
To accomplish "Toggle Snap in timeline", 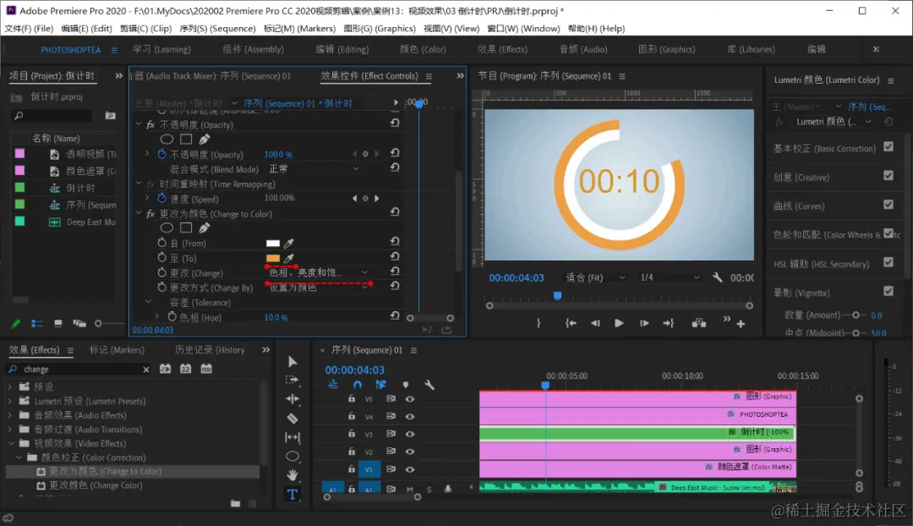I will (x=358, y=385).
